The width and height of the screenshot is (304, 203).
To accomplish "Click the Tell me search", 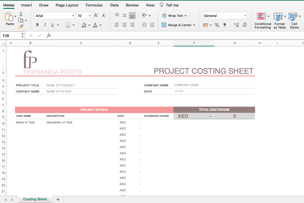I will 169,5.
